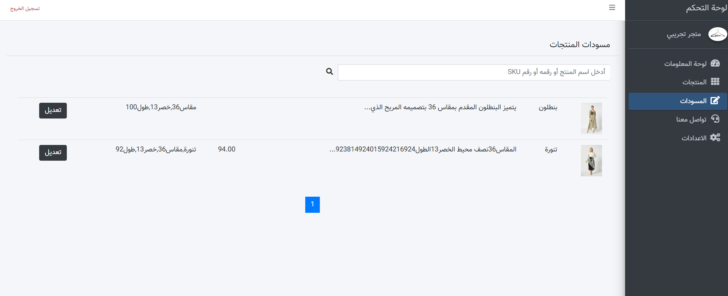Click the تنورة product thumbnail
The image size is (728, 296).
[591, 161]
